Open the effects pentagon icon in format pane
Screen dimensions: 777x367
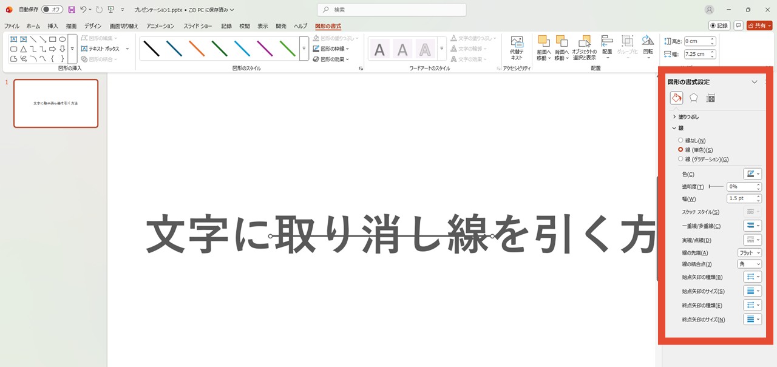(693, 98)
